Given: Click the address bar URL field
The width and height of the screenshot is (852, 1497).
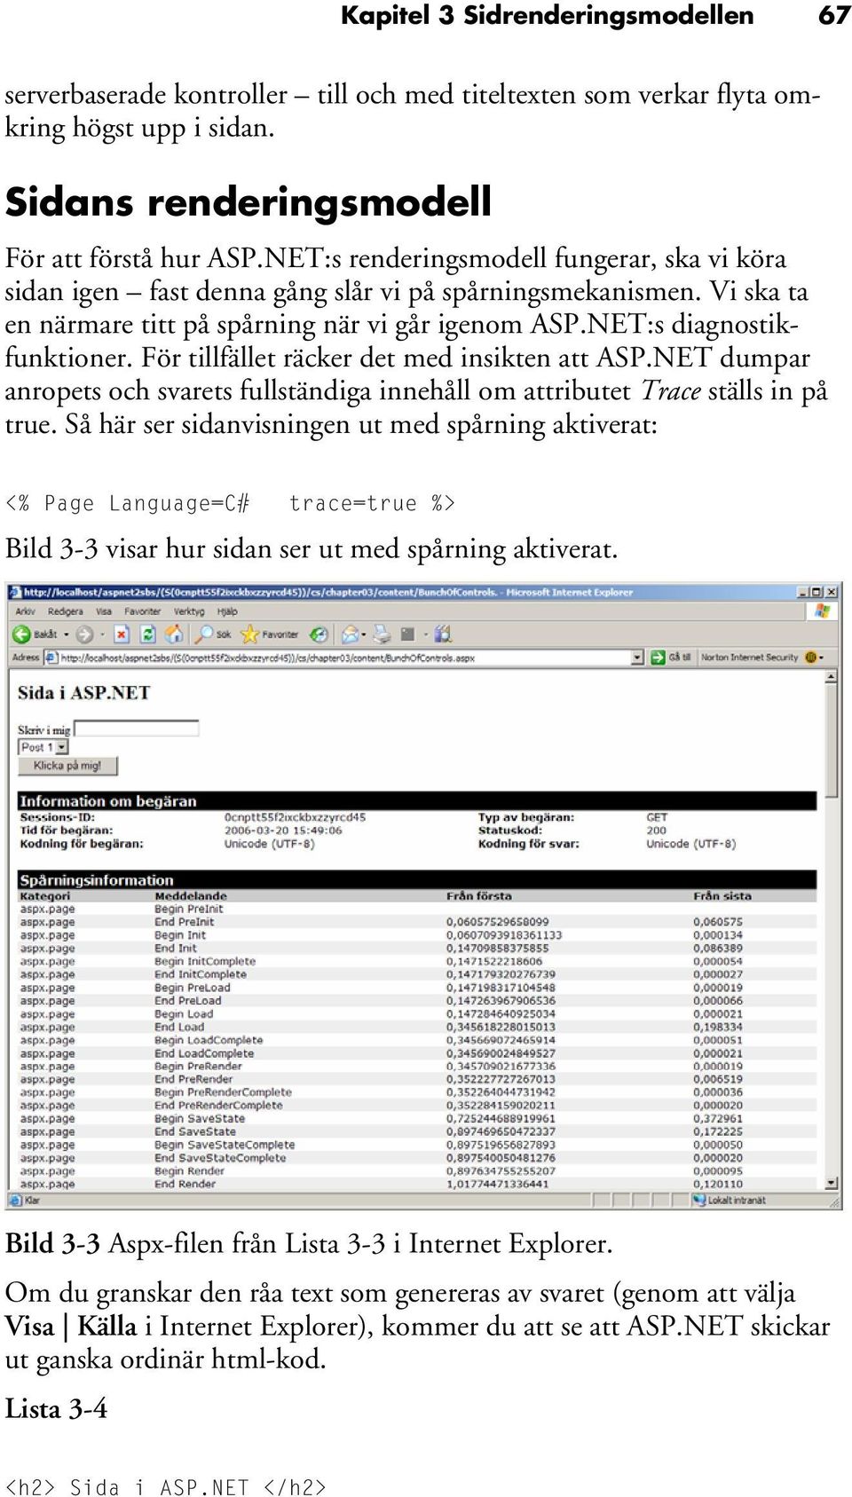Looking at the screenshot, I should coord(344,658).
